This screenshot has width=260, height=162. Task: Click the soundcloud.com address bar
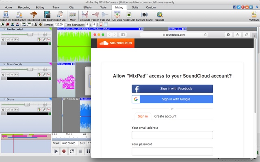pyautogui.click(x=174, y=35)
